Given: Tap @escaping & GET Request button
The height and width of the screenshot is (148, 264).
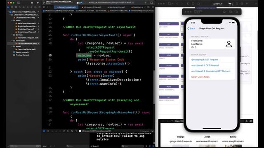Looking at the screenshot, I should pyautogui.click(x=212, y=60).
